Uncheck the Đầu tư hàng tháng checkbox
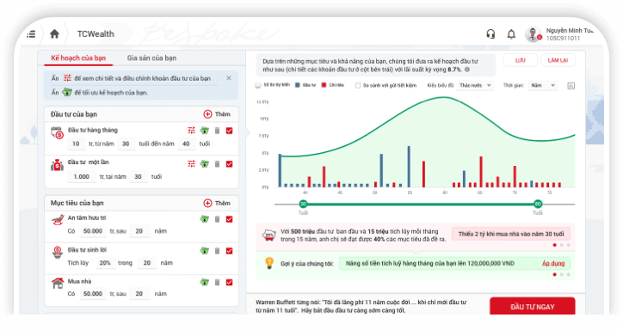The image size is (623, 330). coord(229,131)
